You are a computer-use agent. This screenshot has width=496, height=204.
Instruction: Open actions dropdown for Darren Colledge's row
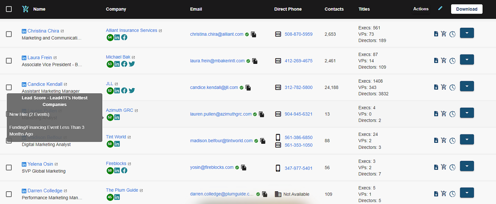(467, 193)
